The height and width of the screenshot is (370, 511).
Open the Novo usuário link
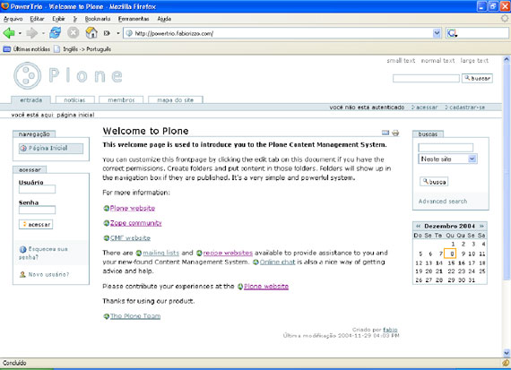click(x=44, y=274)
